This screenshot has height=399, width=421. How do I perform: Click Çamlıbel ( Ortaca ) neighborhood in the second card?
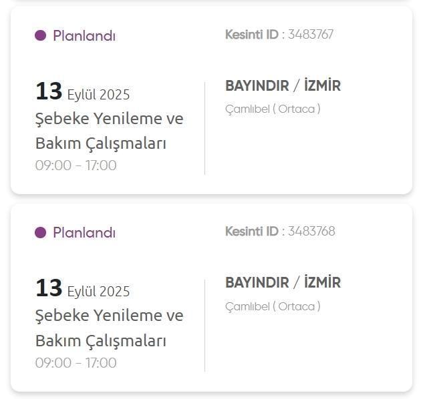tap(273, 306)
